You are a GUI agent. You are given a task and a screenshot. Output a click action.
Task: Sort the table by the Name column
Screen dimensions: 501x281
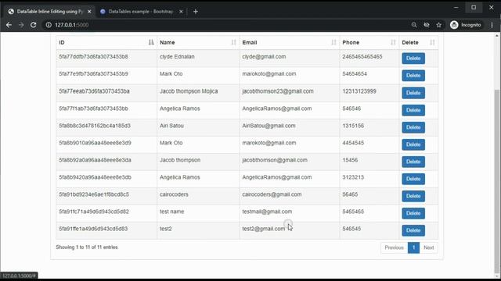(198, 42)
